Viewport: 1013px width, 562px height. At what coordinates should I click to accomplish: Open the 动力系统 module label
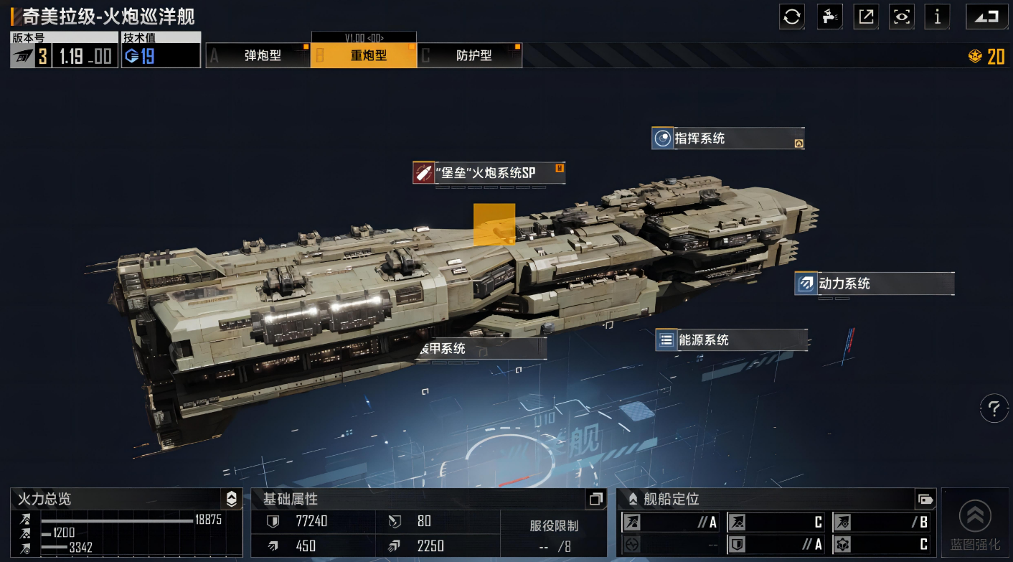pyautogui.click(x=875, y=284)
